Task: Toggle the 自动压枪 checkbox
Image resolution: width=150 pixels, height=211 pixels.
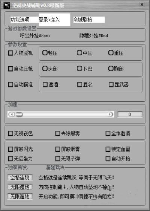Action: pos(10,69)
